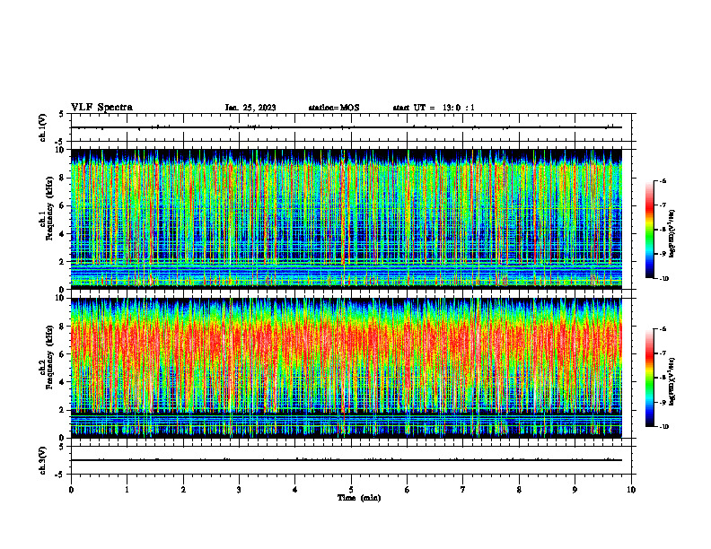
Task: Click the "Time (min)" axis label
Action: [359, 498]
